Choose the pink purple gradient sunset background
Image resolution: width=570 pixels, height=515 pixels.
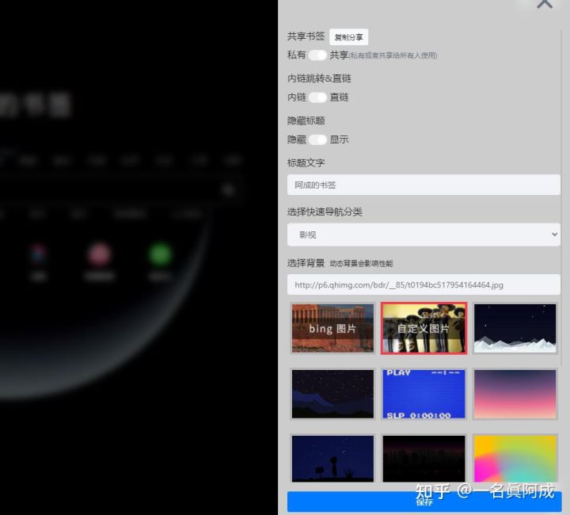point(515,394)
